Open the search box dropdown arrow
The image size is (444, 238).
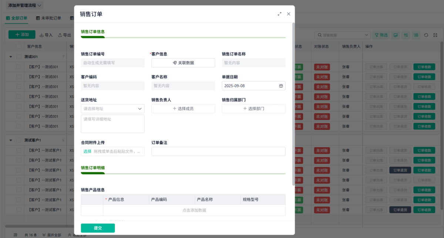[366, 35]
